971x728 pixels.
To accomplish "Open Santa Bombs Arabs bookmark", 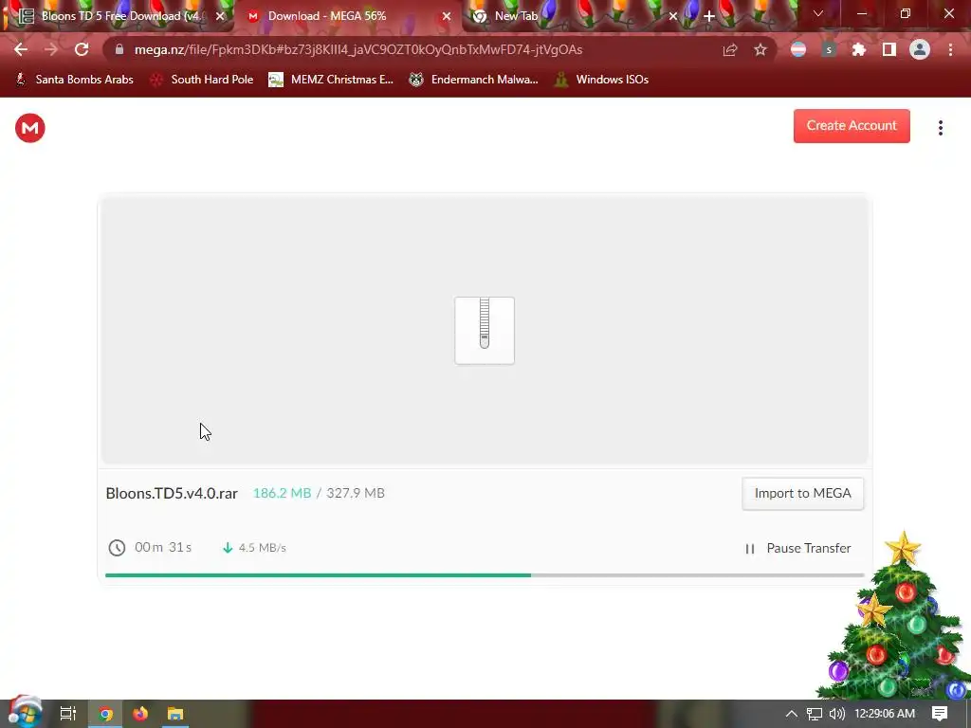I will 74,80.
